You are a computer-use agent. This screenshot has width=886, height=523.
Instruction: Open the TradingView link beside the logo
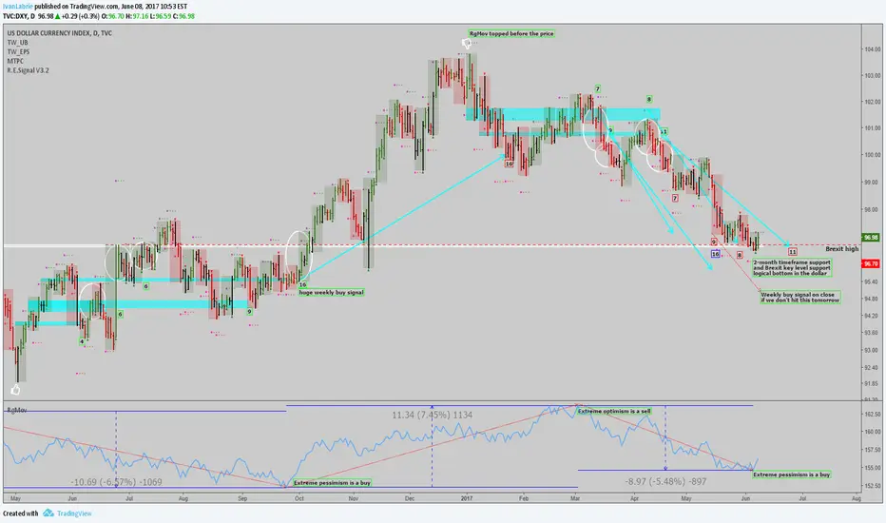74,513
